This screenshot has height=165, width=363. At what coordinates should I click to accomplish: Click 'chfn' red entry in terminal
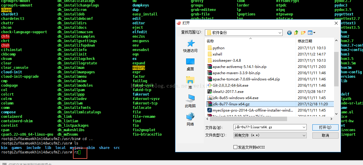point(5,37)
